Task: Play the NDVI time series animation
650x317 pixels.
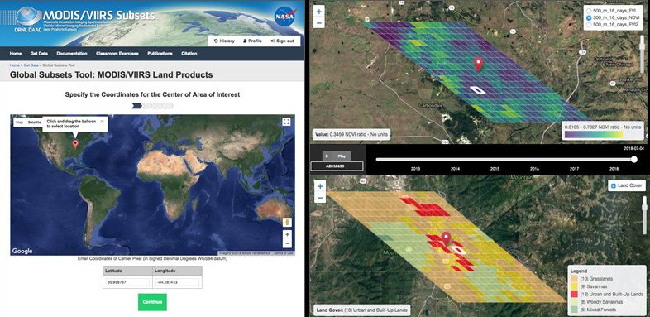Action: click(337, 156)
